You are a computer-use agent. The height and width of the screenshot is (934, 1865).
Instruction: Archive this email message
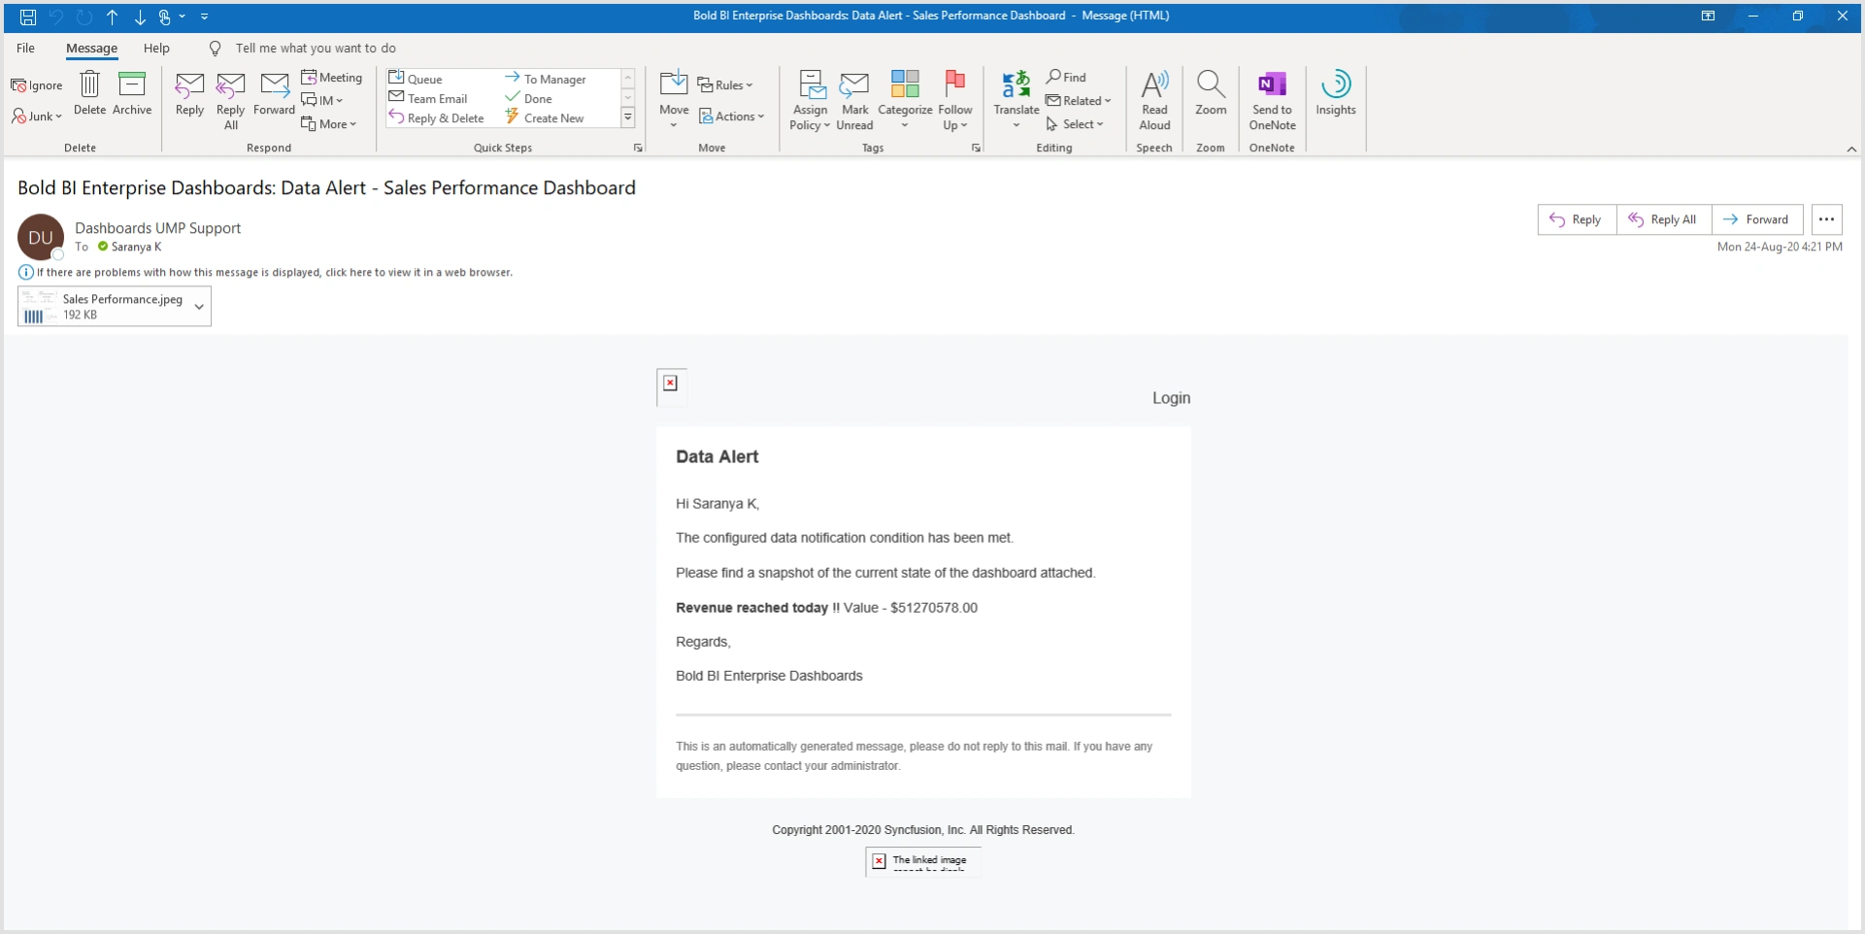point(132,97)
